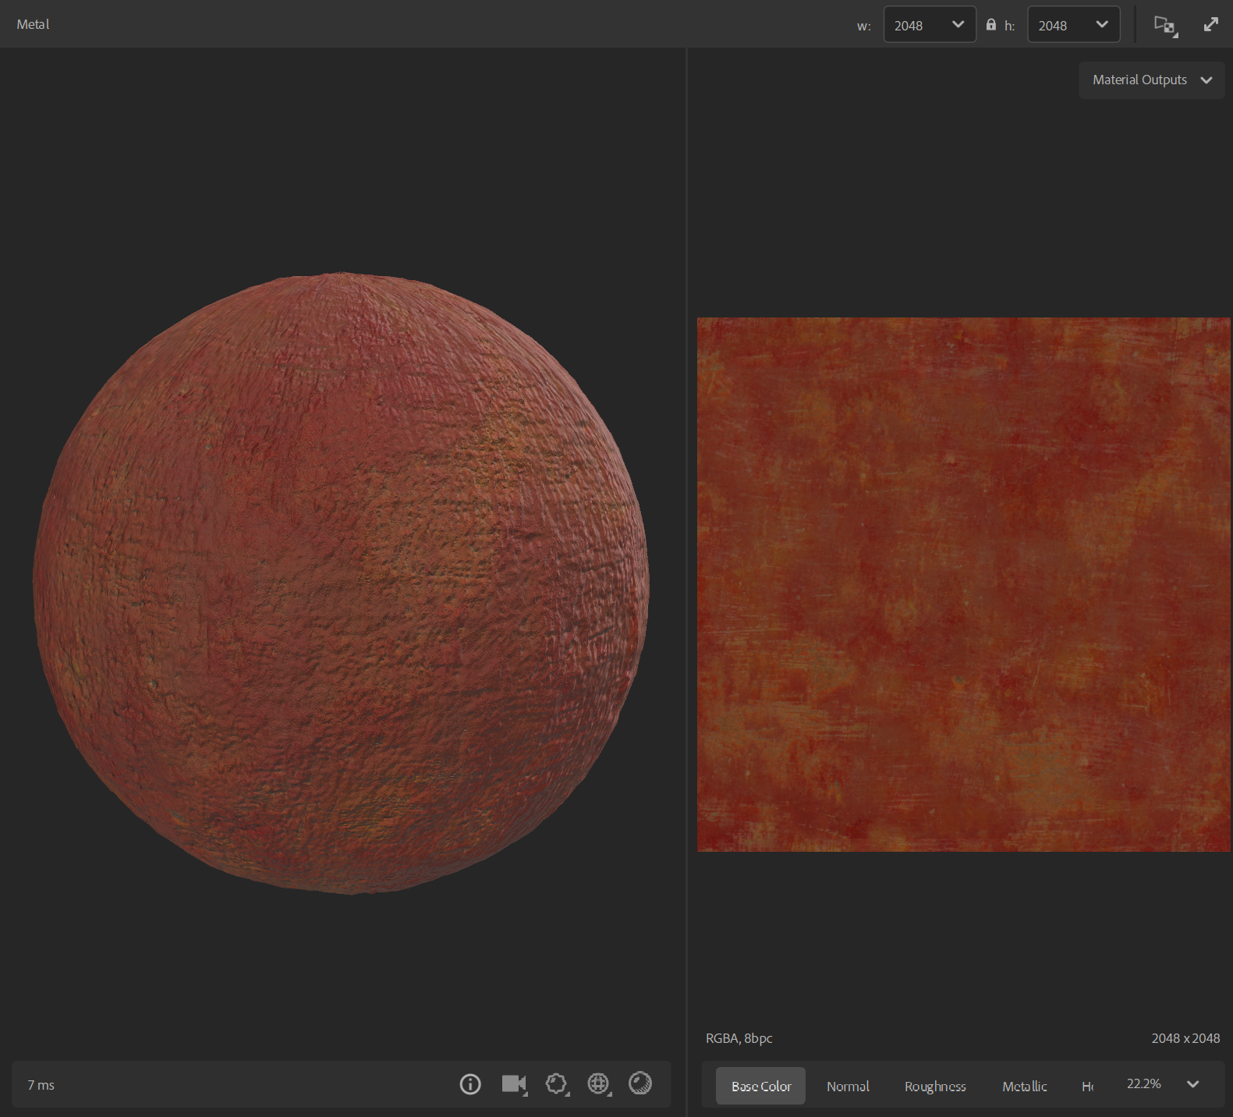Open the width resolution dropdown

coord(929,25)
